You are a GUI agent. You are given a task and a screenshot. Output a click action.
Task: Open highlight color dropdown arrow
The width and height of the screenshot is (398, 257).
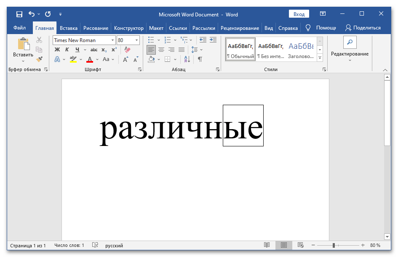coord(81,59)
